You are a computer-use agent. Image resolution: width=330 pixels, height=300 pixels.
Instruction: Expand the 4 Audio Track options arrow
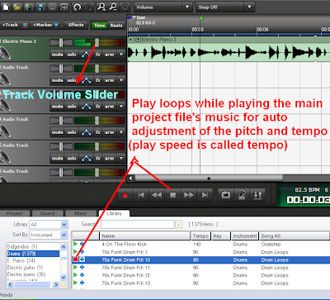[x=121, y=132]
